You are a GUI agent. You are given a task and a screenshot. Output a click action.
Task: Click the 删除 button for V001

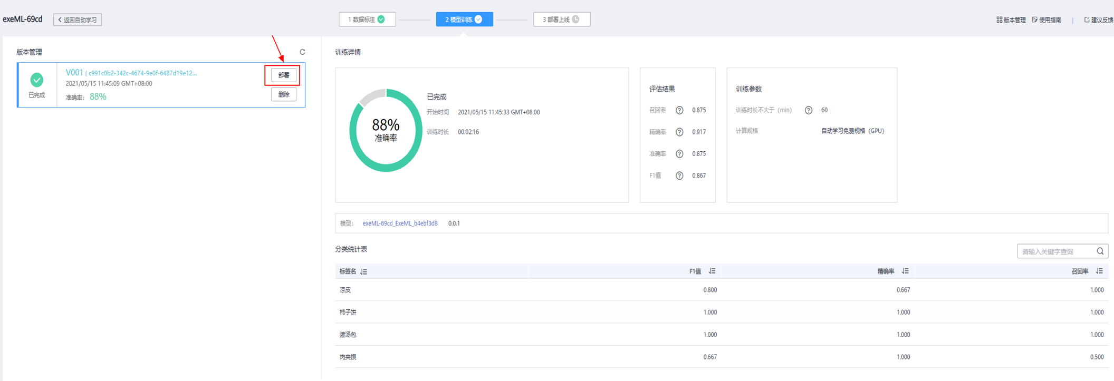point(284,95)
